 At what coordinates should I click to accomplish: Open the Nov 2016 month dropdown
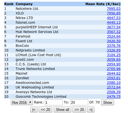tap(22, 102)
